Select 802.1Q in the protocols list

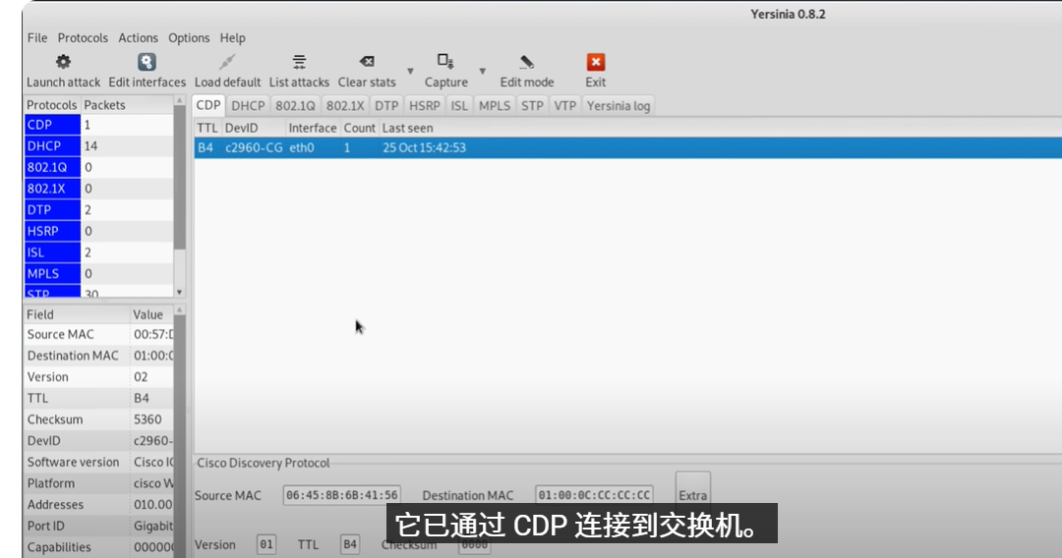click(x=99, y=167)
